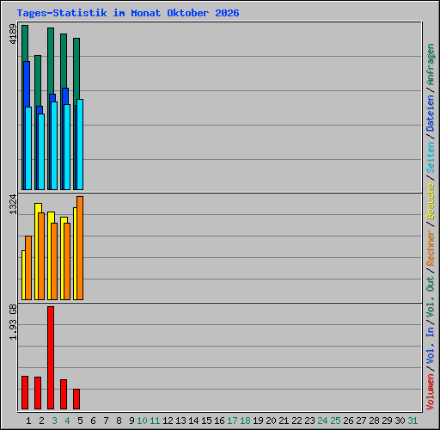Screen dimensions: 440x430
Task: Click day 4 on the x-axis
Action: pyautogui.click(x=67, y=421)
